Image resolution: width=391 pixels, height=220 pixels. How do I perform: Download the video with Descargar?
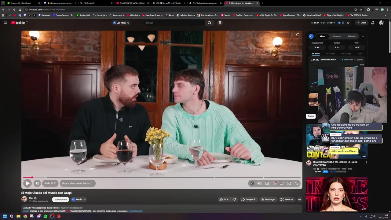[x=268, y=200]
